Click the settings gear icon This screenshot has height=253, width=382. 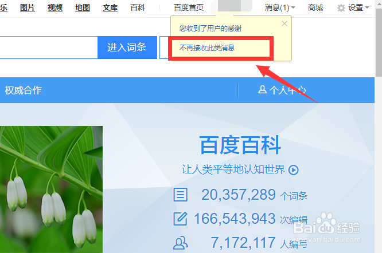[x=341, y=8]
